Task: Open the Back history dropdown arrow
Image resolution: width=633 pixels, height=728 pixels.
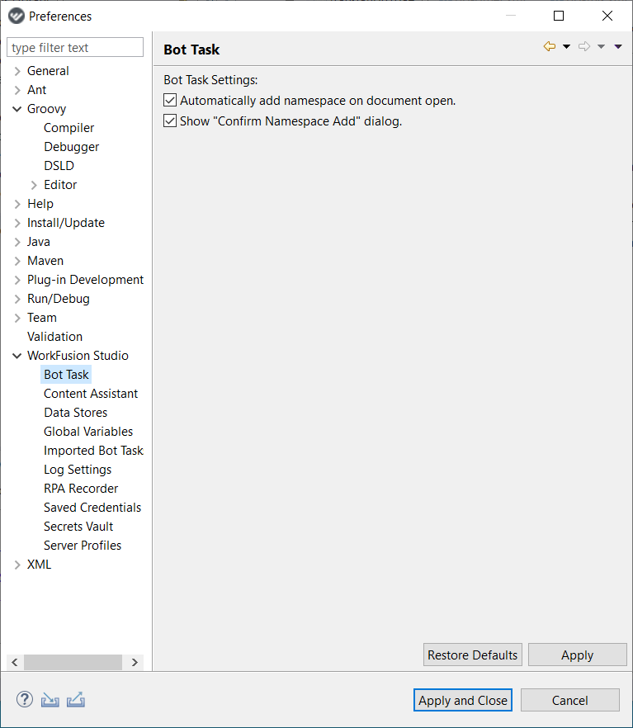Action: tap(566, 46)
